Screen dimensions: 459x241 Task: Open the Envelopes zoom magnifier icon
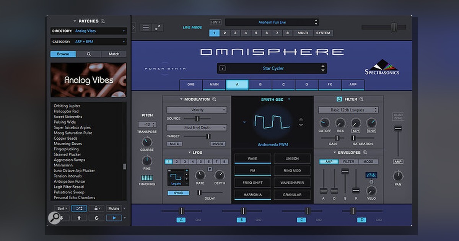[365, 152]
